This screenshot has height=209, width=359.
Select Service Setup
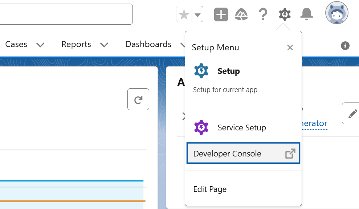coord(241,128)
